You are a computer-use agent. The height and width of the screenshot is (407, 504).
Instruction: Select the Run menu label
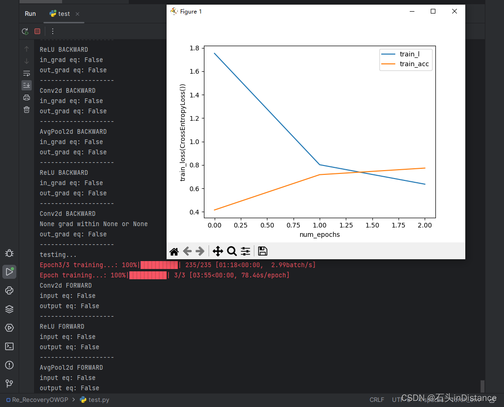click(30, 14)
